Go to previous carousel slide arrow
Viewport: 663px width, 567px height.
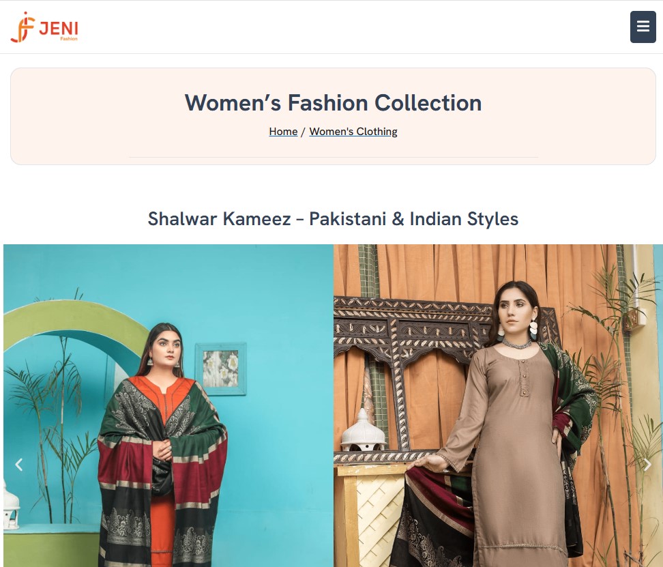point(18,464)
